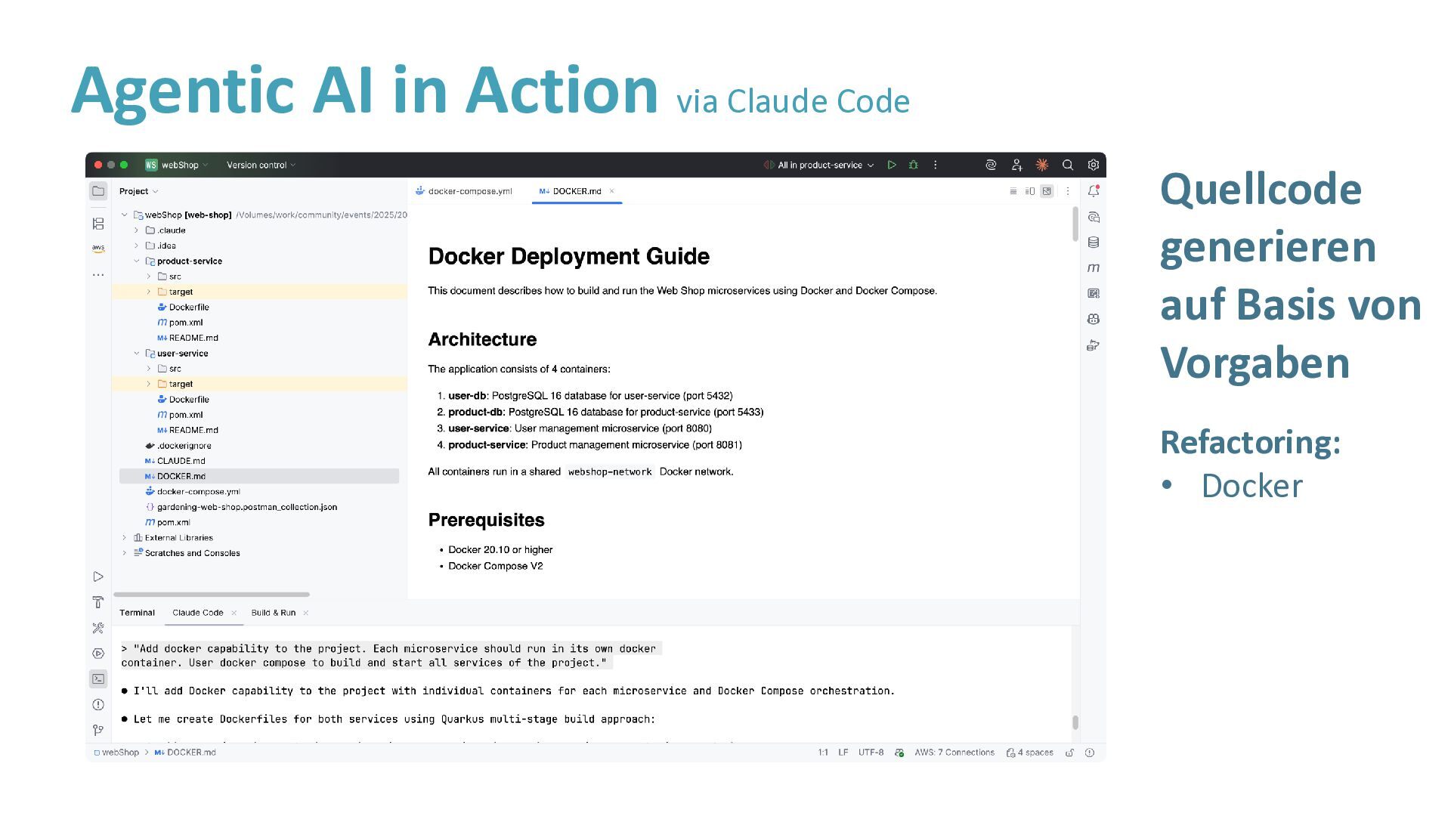Toggle editor and preview split view
The width and height of the screenshot is (1451, 816).
(1030, 191)
